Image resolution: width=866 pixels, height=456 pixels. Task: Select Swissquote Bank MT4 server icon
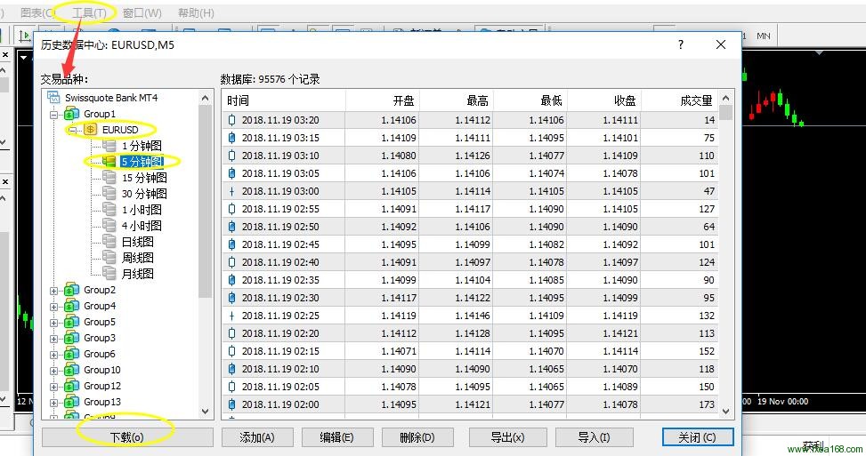pyautogui.click(x=53, y=98)
